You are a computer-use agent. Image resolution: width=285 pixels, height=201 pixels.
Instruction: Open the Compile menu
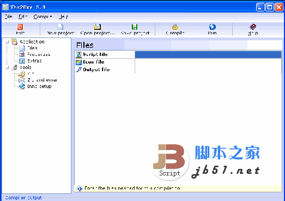tap(43, 17)
